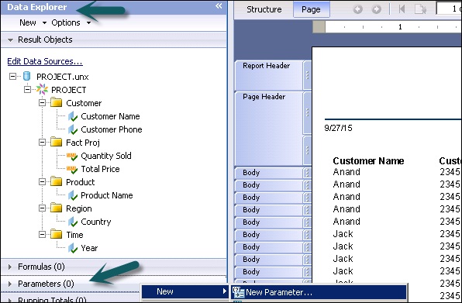Screen dimensions: 462x303
Task: Click the PROJECT universe star icon
Action: pos(42,90)
